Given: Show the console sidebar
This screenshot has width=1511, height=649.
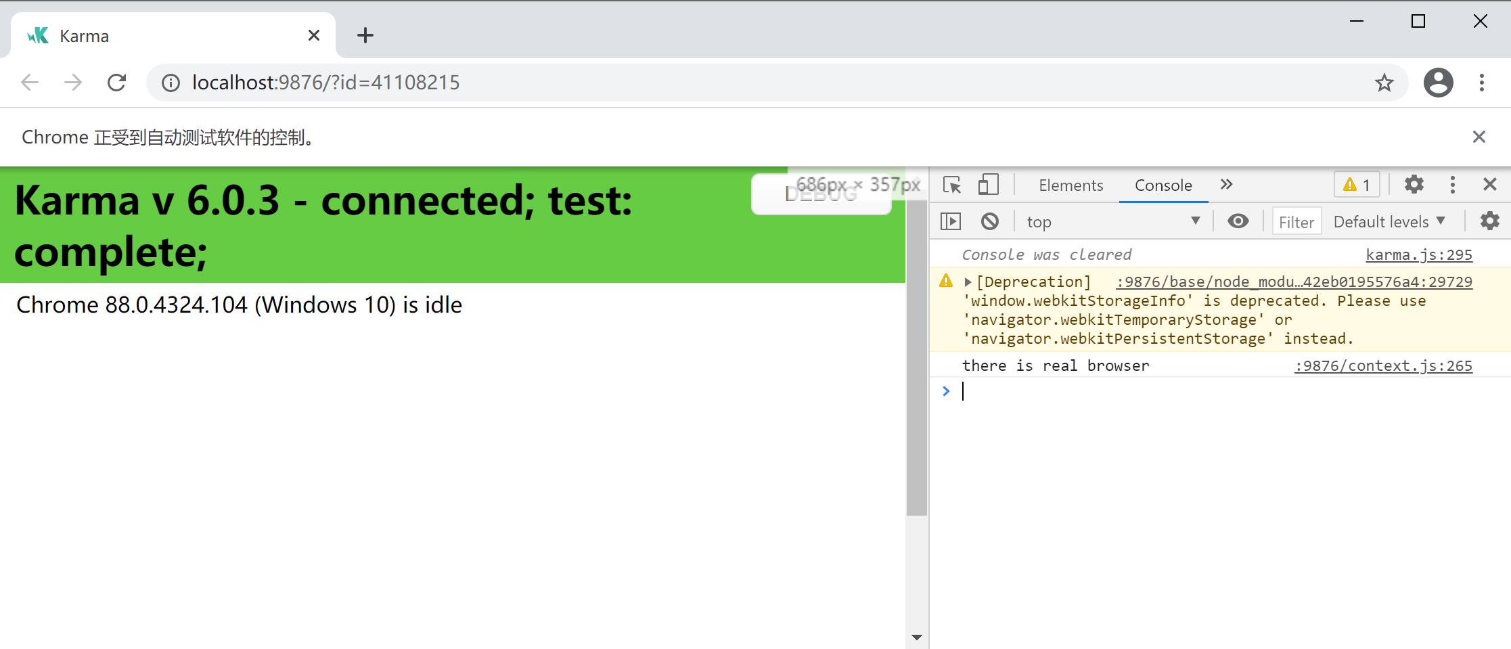Looking at the screenshot, I should tap(951, 221).
